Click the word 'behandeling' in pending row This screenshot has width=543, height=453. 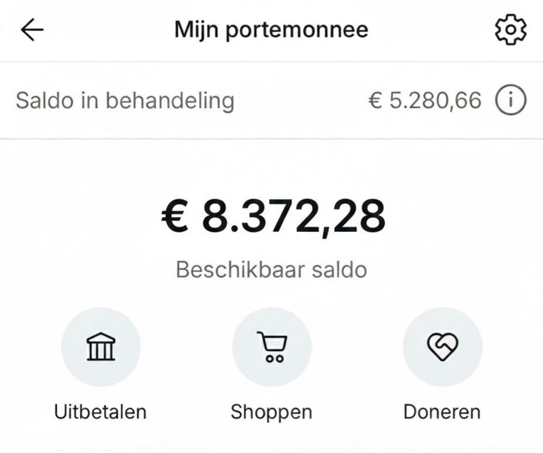170,101
